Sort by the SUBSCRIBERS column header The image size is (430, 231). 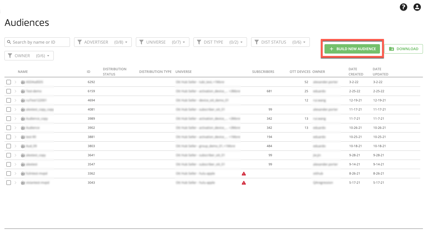pyautogui.click(x=263, y=72)
